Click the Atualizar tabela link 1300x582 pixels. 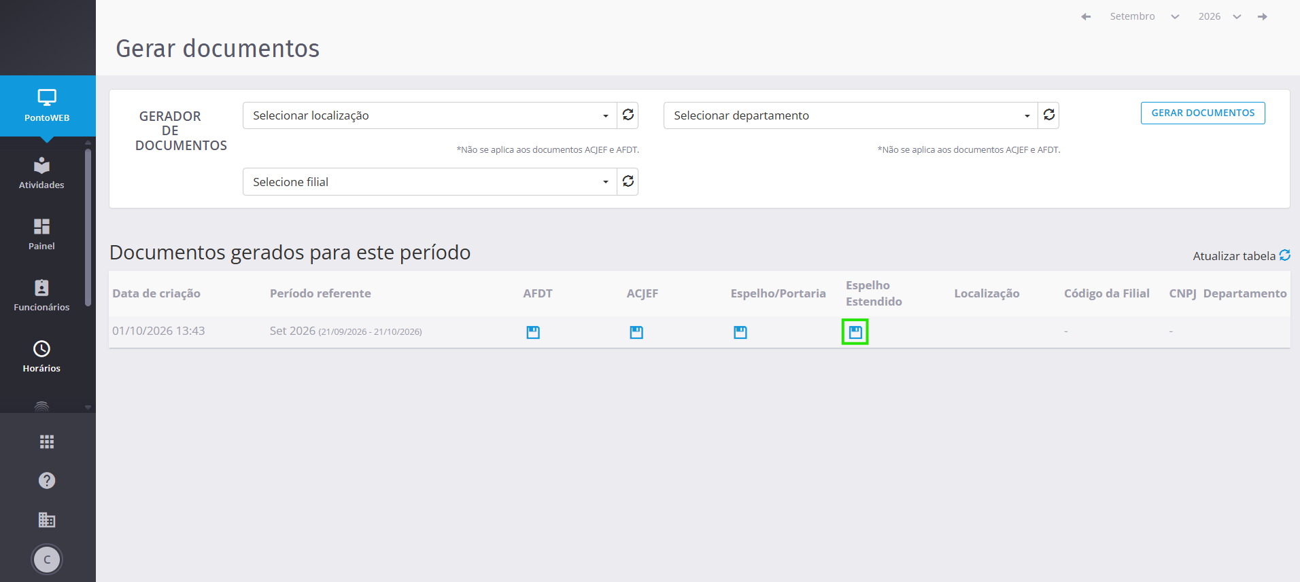[1242, 256]
